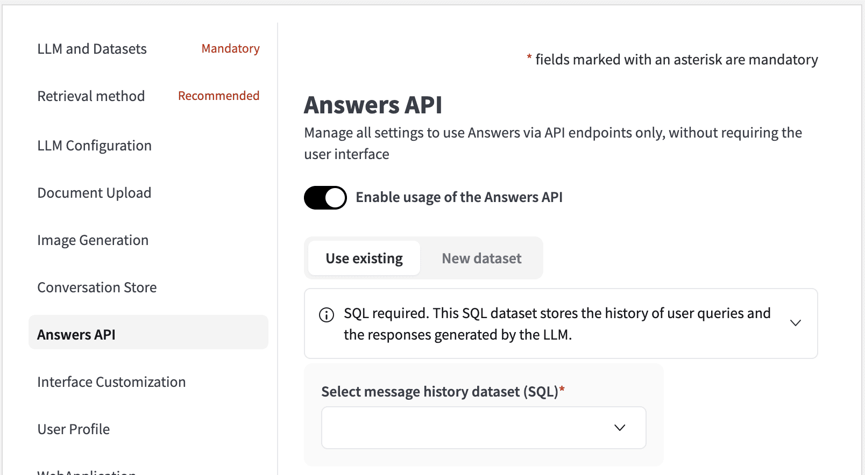Viewport: 865px width, 475px height.
Task: Select LLM Configuration in the sidebar
Action: [x=94, y=145]
